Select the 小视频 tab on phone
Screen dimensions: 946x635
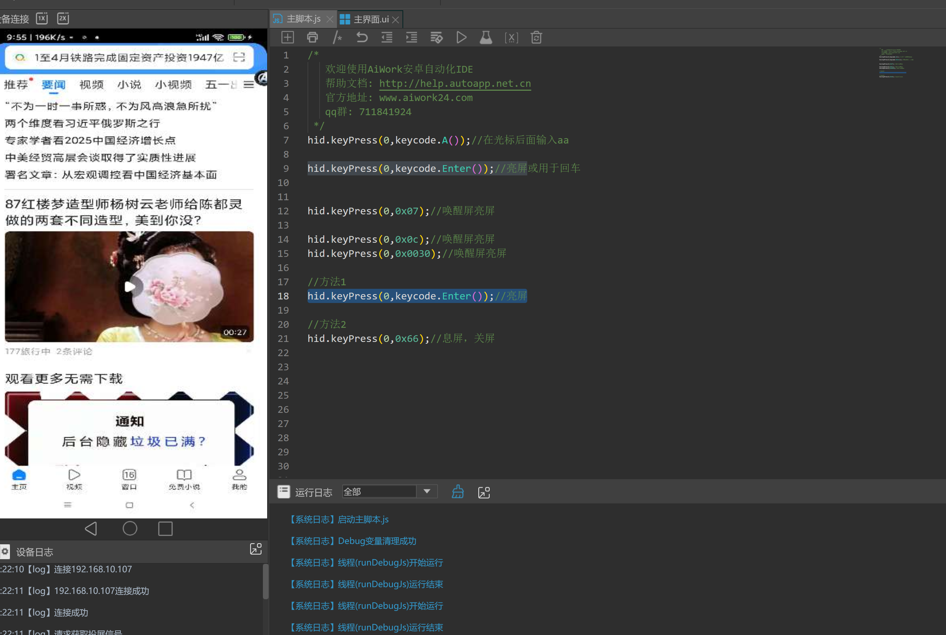pyautogui.click(x=173, y=85)
